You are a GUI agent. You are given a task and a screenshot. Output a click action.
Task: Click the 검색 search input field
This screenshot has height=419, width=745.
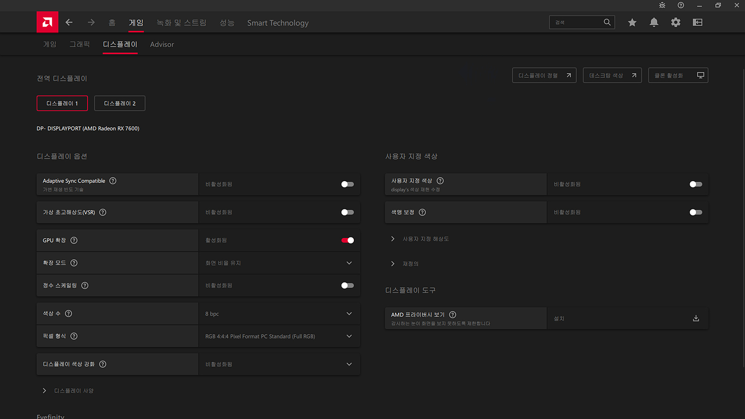point(576,22)
